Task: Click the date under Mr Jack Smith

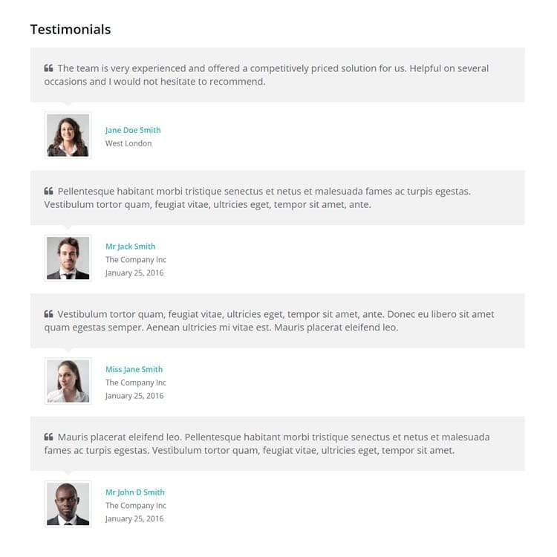Action: [x=134, y=273]
